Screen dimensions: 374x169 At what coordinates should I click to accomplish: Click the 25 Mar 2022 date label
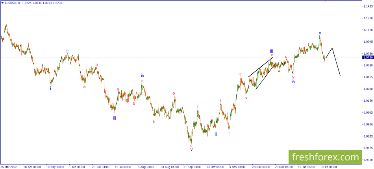tap(8, 167)
